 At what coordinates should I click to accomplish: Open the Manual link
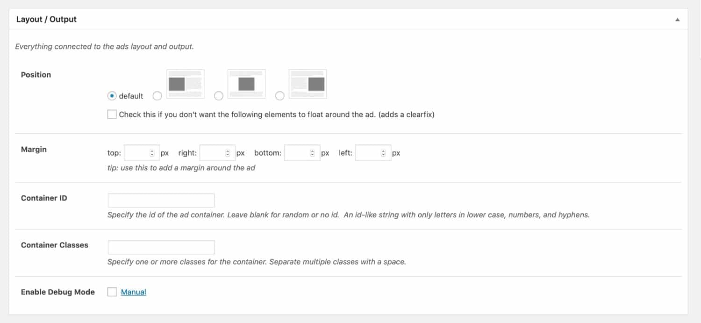click(x=134, y=291)
